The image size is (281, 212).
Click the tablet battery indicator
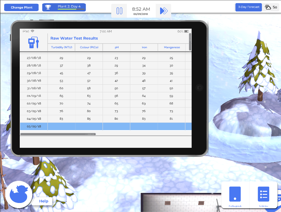(186, 32)
